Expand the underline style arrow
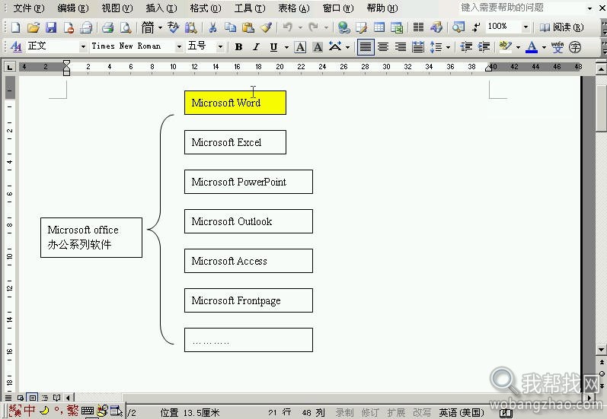 pyautogui.click(x=286, y=47)
